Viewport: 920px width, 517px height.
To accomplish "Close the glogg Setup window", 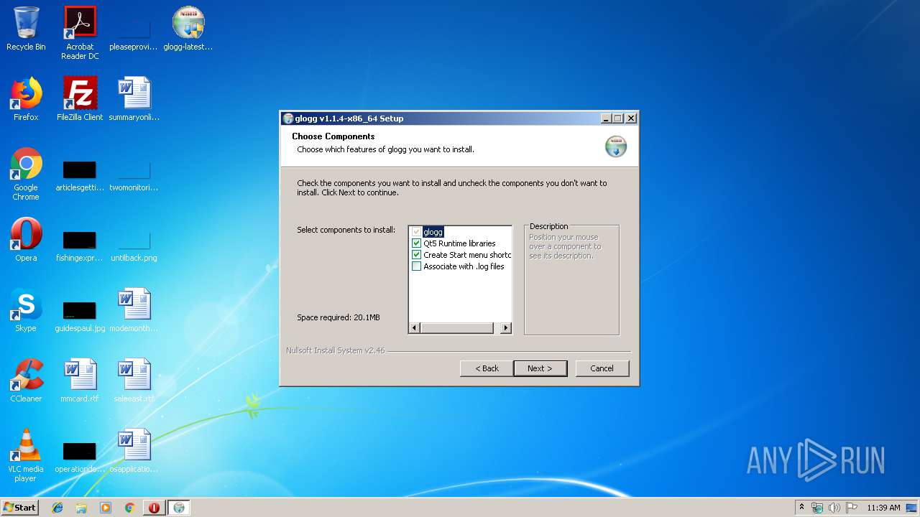I will coord(631,118).
